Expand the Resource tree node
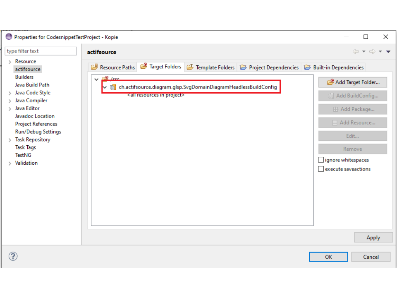The image size is (397, 298). click(x=10, y=62)
